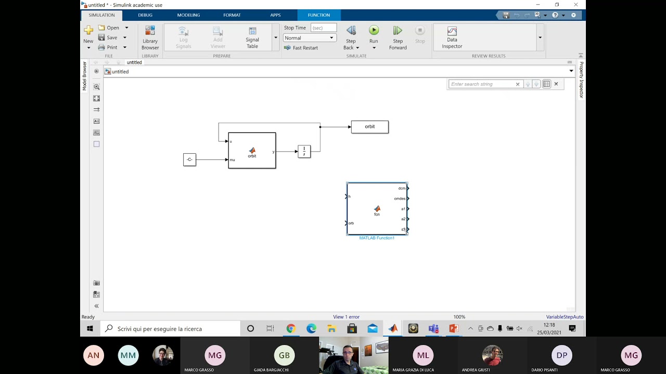Open the explorer bar dropdown arrow

pyautogui.click(x=571, y=71)
